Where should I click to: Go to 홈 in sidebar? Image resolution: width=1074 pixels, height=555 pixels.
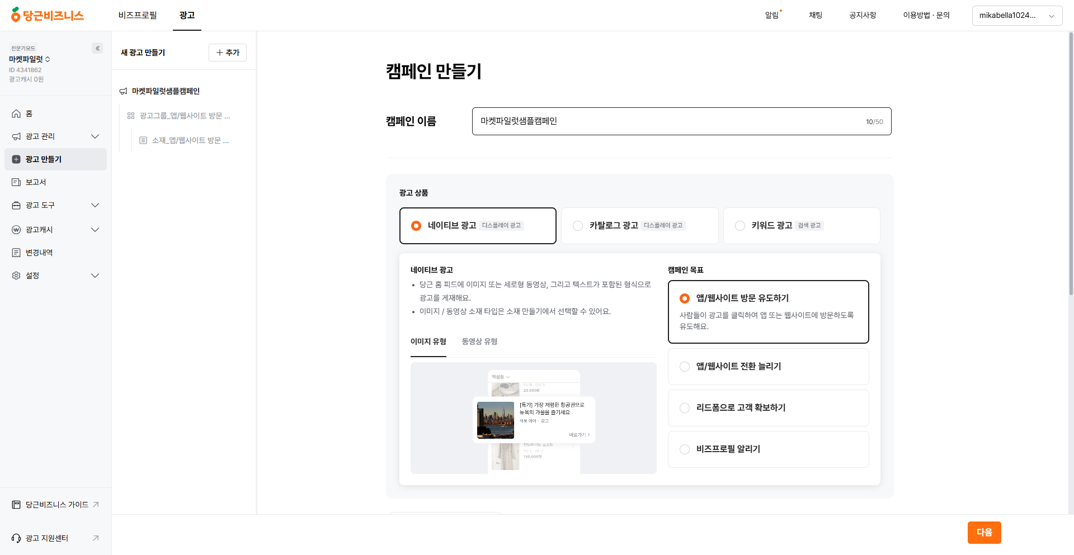click(x=55, y=113)
